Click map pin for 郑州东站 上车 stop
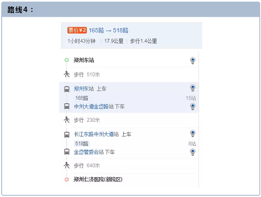Screen dimensions: 261x197 tap(193, 88)
